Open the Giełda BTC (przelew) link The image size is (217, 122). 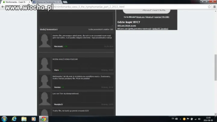tap(160, 29)
